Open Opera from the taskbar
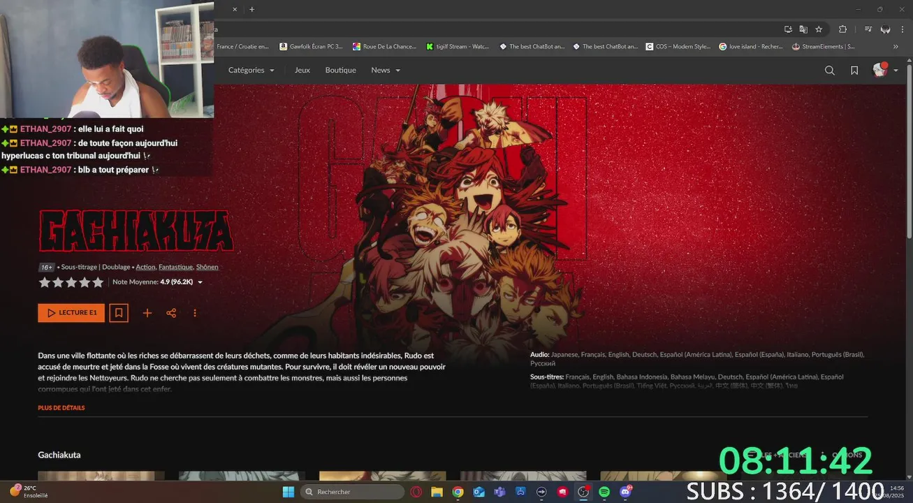This screenshot has width=913, height=503. tap(416, 492)
